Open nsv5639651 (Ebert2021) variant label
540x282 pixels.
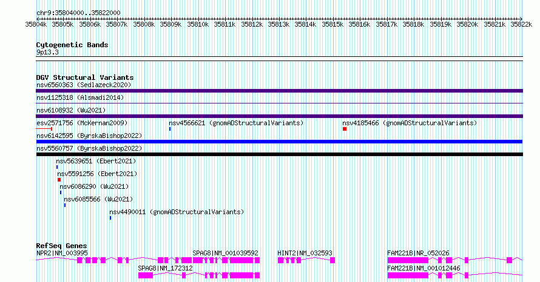96,161
